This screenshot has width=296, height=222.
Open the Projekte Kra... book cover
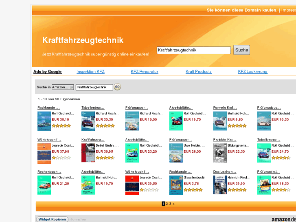click(x=220, y=153)
